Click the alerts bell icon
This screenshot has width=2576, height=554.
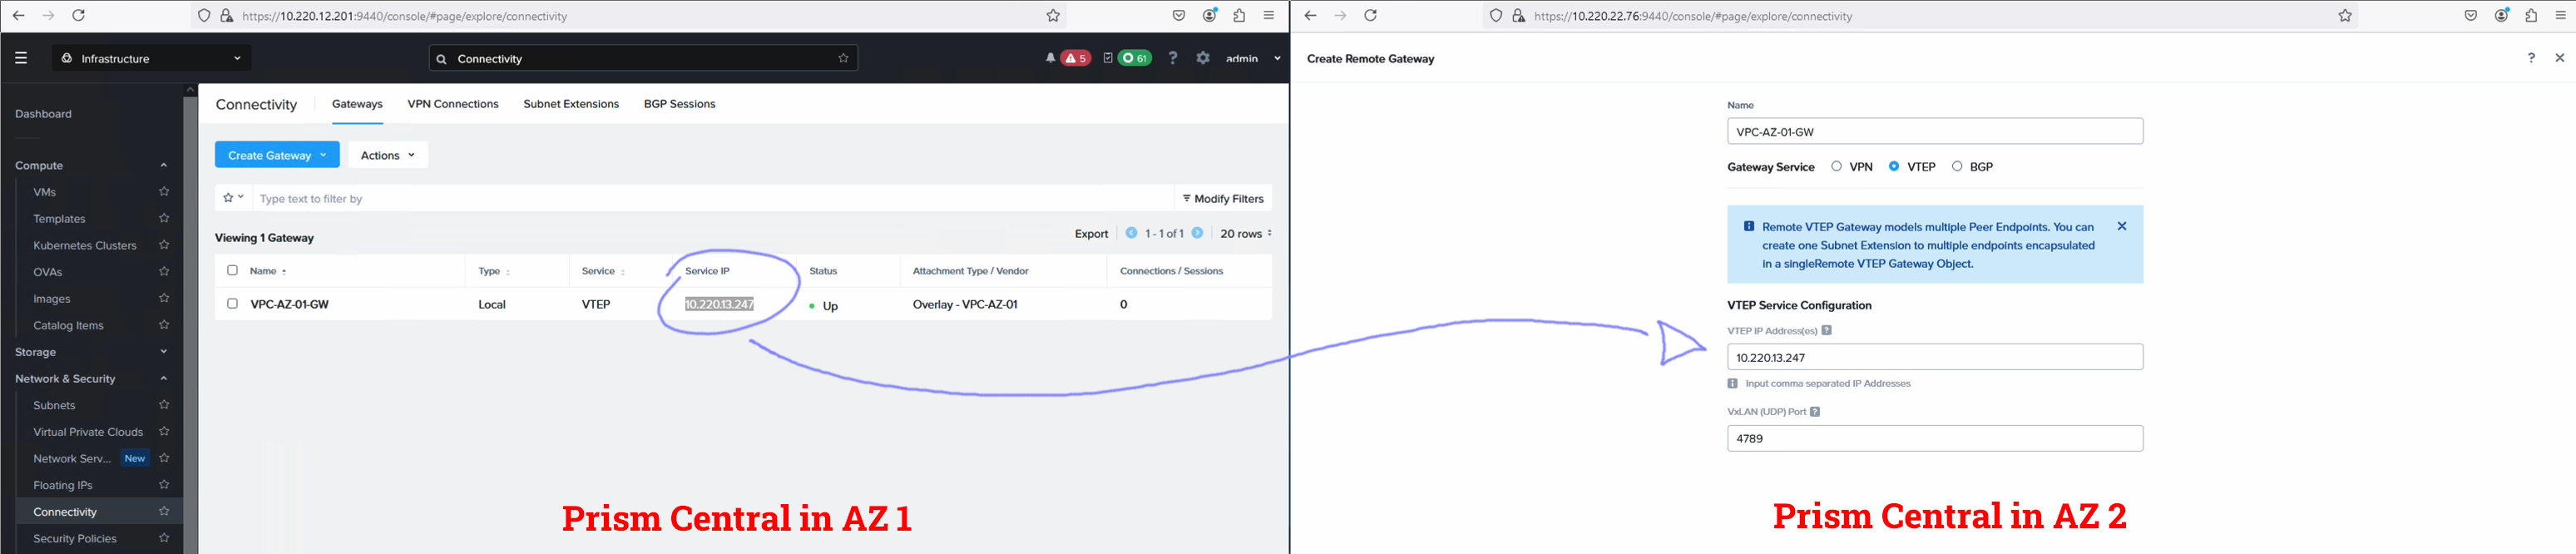coord(1050,58)
